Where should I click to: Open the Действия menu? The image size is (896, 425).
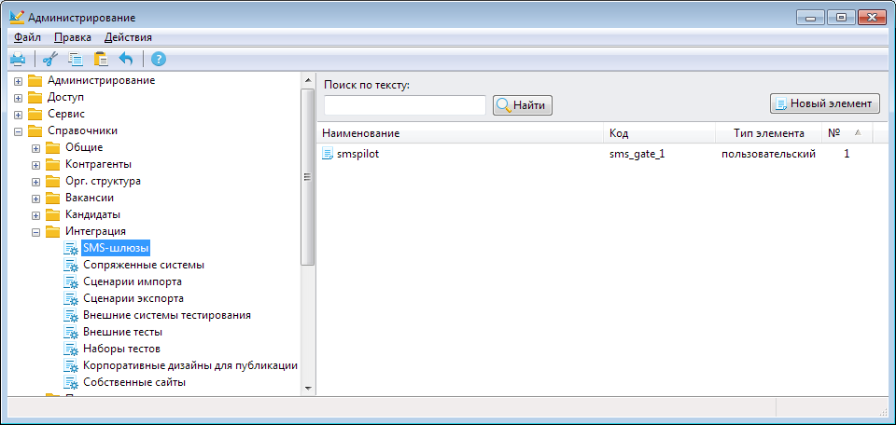[128, 37]
